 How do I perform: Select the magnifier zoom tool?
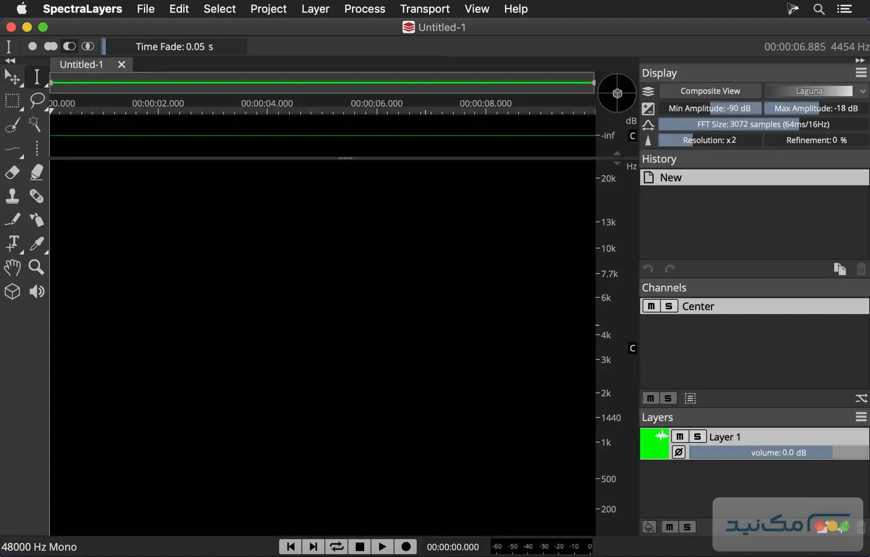coord(37,268)
